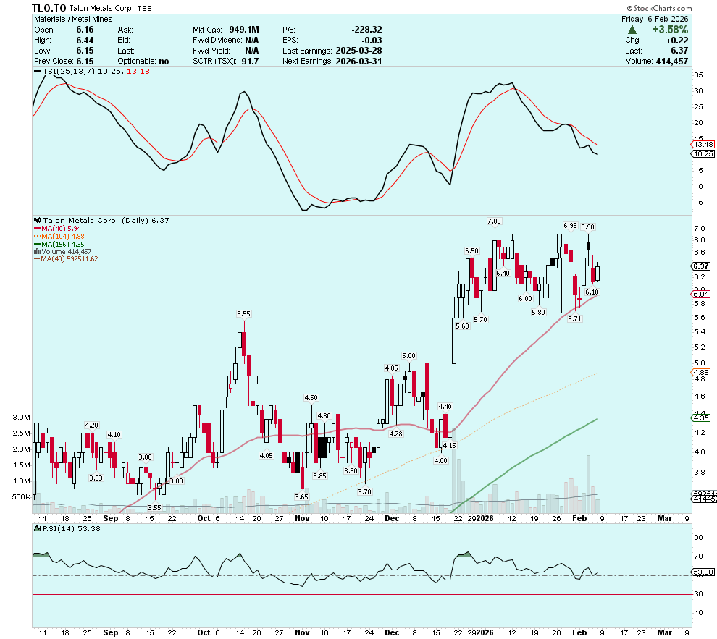The width and height of the screenshot is (717, 639).
Task: Click the TLO.TO ticker symbol title
Action: tap(49, 8)
